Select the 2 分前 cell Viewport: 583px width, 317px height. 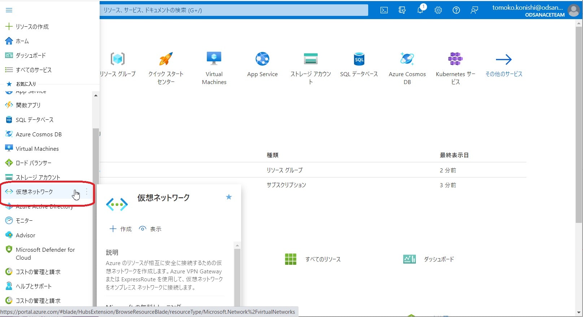point(448,170)
